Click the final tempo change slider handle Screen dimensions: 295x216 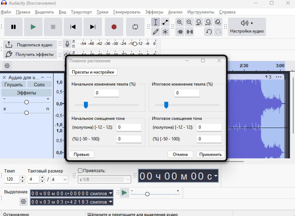(166, 105)
